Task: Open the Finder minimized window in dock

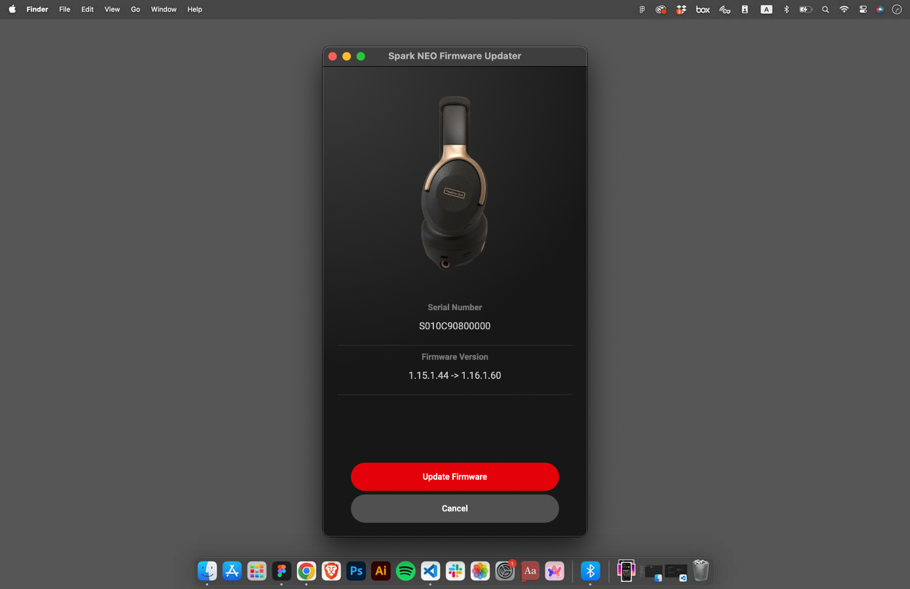Action: pos(653,572)
